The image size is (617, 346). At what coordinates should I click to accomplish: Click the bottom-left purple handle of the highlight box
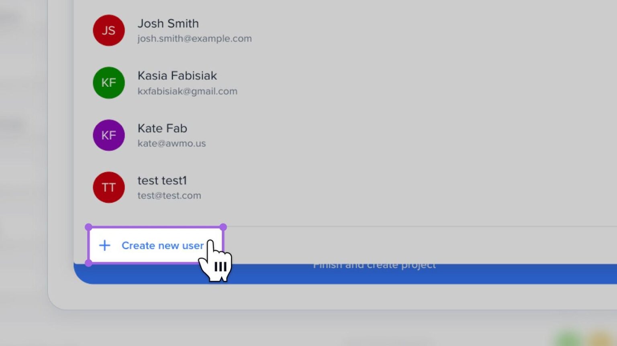[x=89, y=263]
